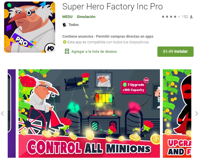This screenshot has width=199, height=162.
Task: Show previous screenshot with left arrow
Action: [2, 114]
